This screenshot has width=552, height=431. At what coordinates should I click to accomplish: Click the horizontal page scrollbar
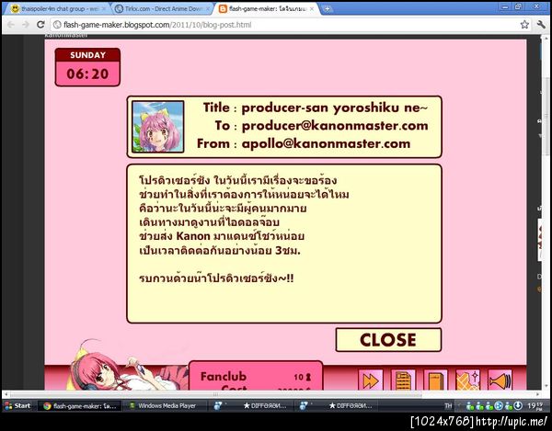215,394
